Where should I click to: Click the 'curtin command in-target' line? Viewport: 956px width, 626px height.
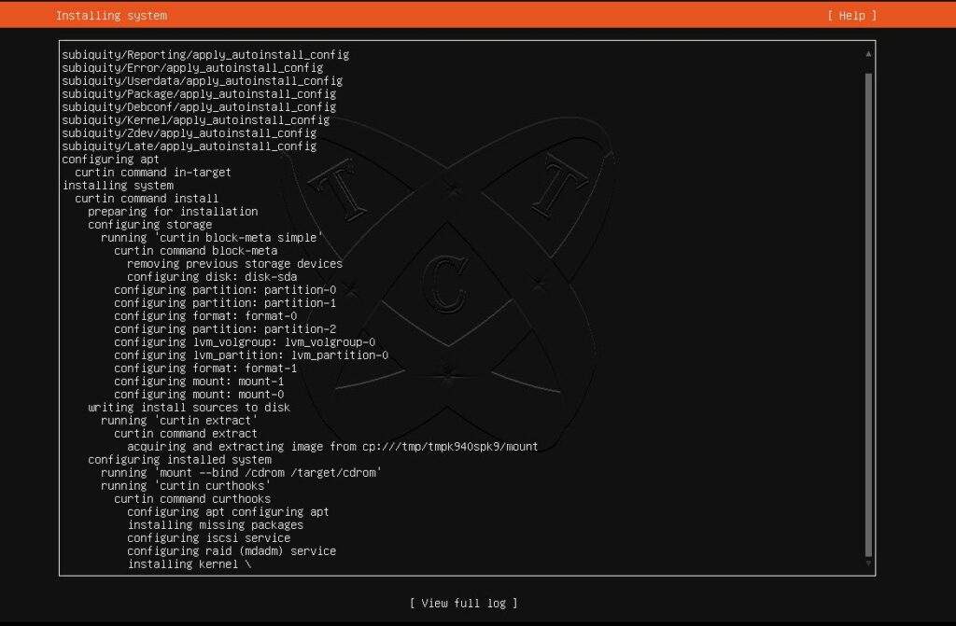pyautogui.click(x=153, y=173)
